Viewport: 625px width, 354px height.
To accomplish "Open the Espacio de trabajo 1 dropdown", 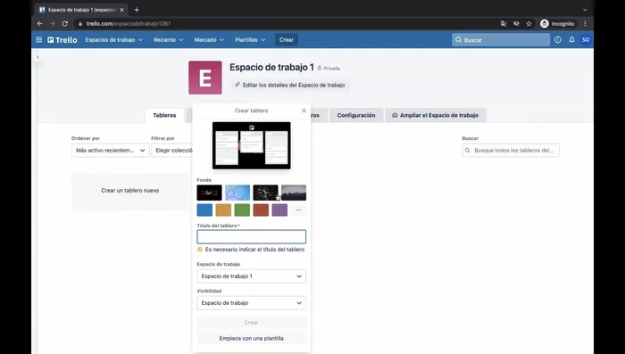I will pos(252,276).
